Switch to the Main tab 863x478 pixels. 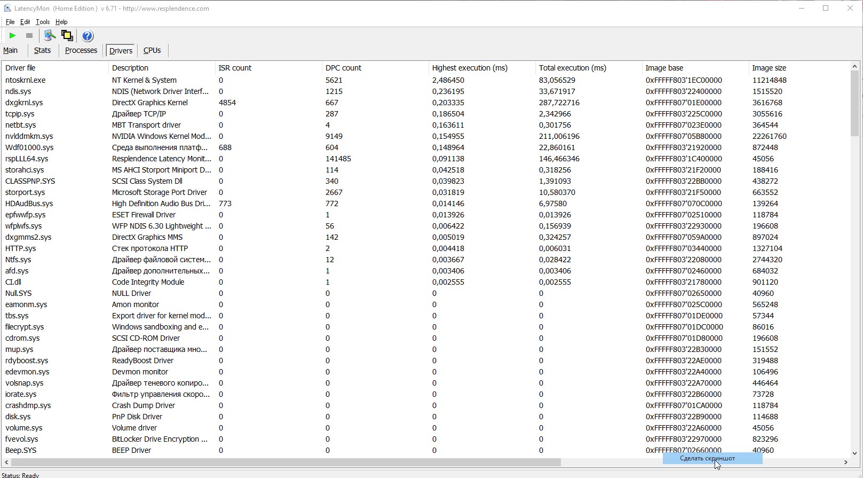point(11,50)
